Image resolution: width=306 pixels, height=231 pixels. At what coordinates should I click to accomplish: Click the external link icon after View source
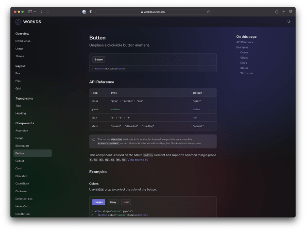(x=146, y=160)
